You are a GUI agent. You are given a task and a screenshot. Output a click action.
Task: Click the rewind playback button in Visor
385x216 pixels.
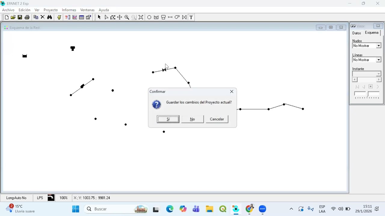[x=357, y=87]
